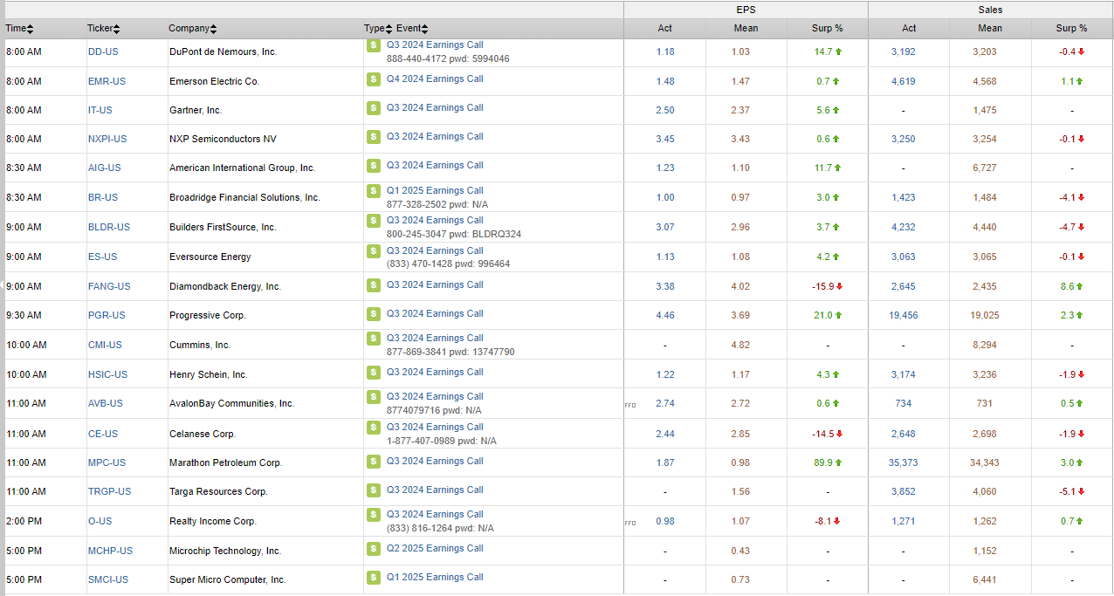Click the EPS Act column header

point(665,28)
